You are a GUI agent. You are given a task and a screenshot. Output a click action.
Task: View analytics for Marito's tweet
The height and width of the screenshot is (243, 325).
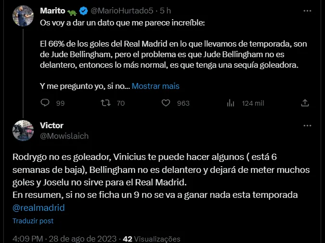tap(231, 103)
